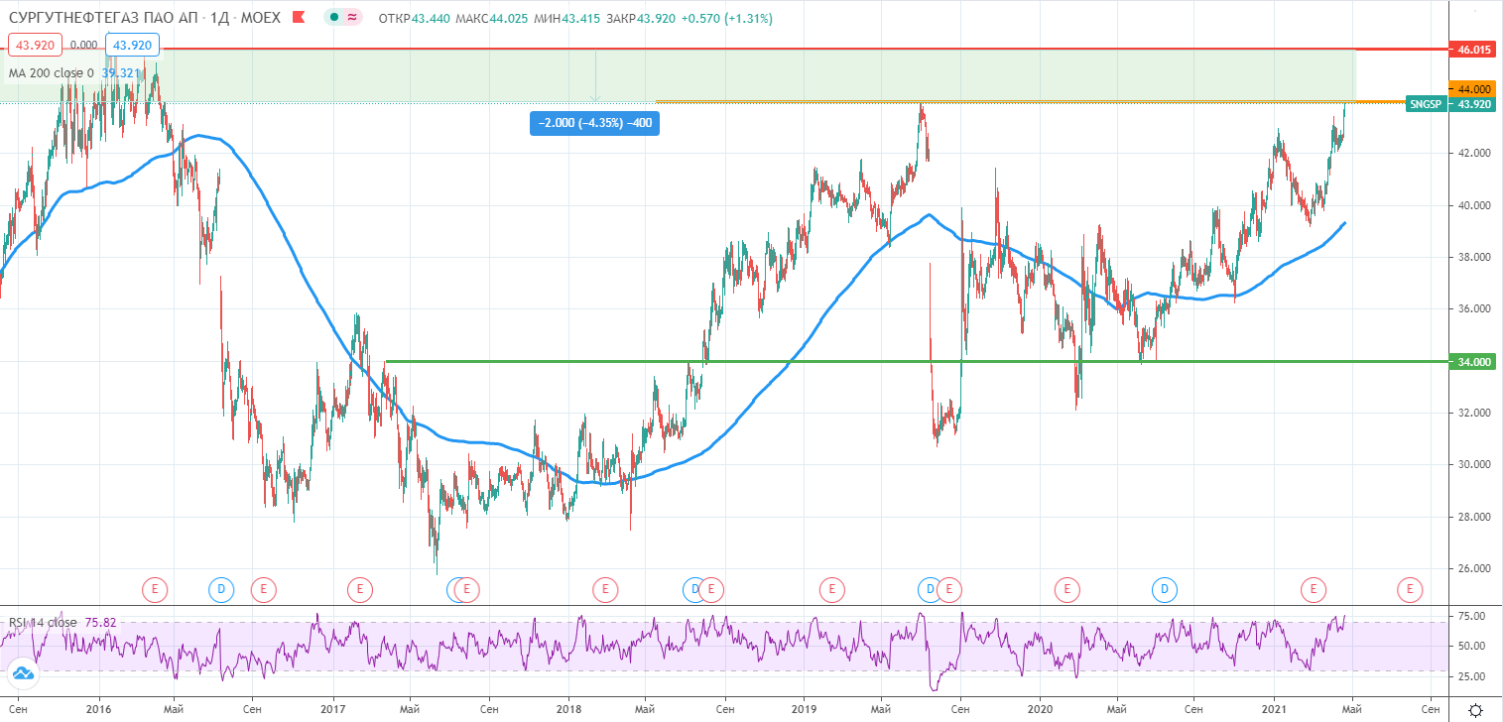Screen dimensions: 1503x722
Task: Click the change value +0.570 (+1.31%)
Action: (x=729, y=19)
